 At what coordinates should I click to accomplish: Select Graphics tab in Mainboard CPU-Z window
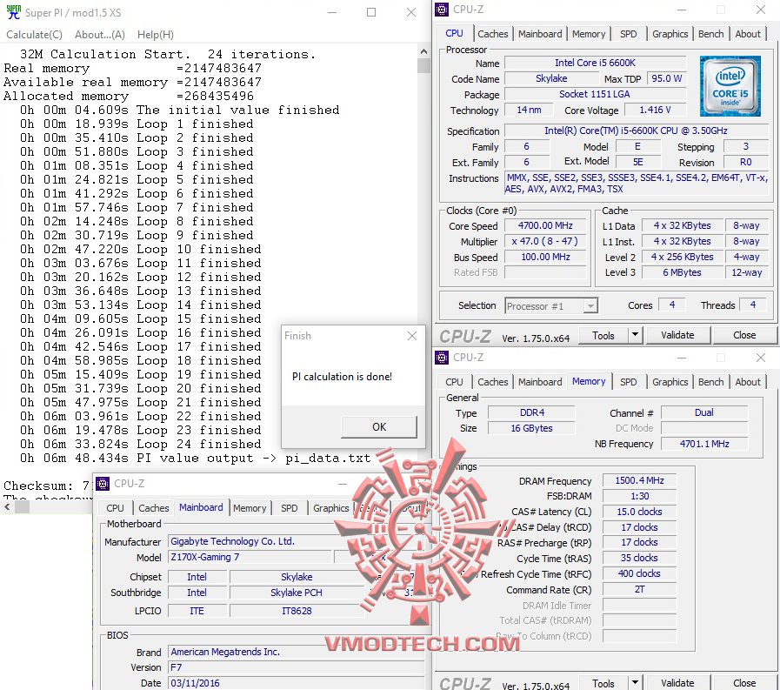coord(330,508)
